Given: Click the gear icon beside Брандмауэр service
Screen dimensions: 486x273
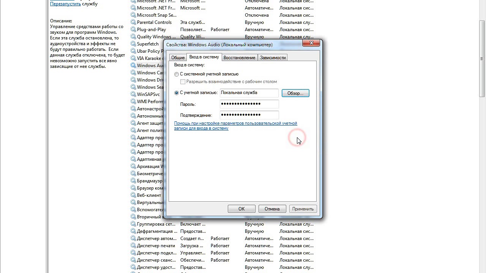Looking at the screenshot, I should click(133, 181).
